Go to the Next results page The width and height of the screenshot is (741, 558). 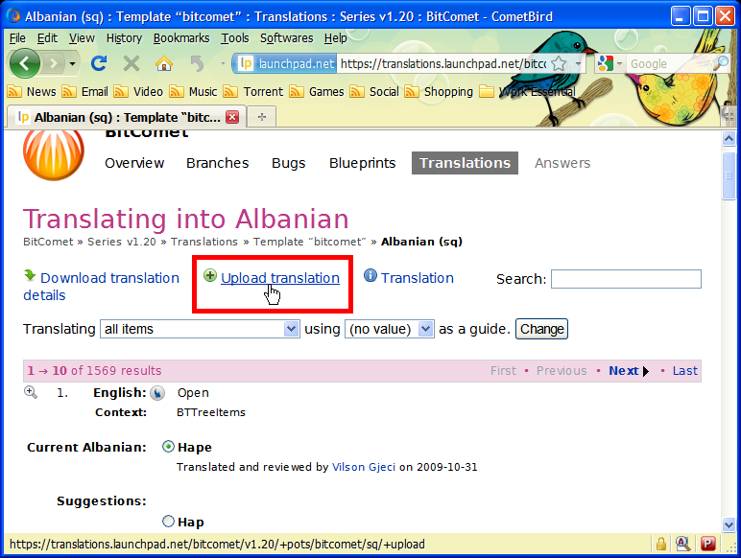629,371
